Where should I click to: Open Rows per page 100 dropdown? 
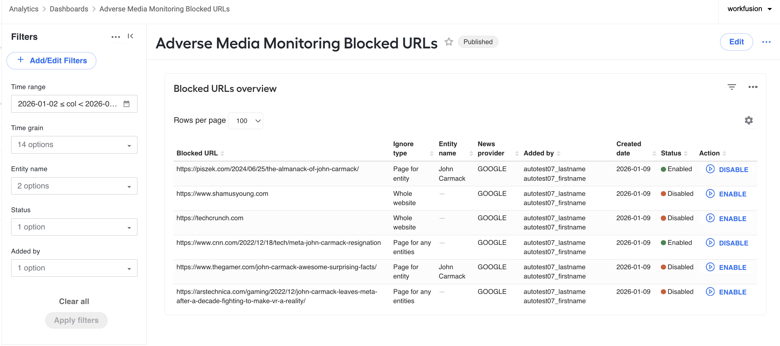pyautogui.click(x=245, y=121)
